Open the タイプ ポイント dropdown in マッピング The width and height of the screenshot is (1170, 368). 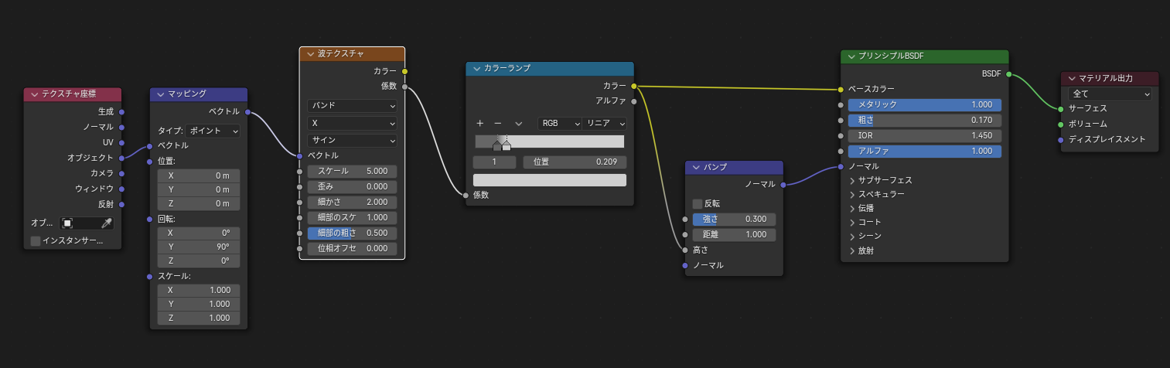213,131
